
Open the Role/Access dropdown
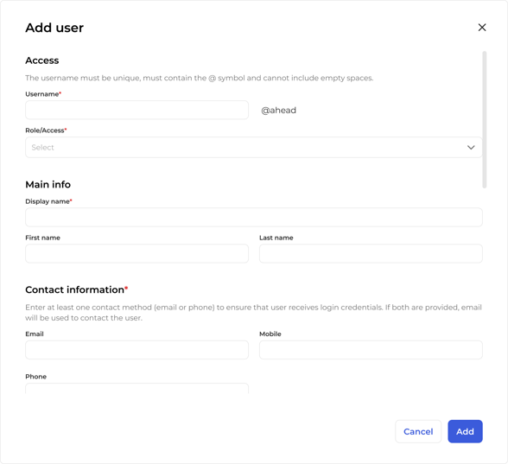[254, 148]
